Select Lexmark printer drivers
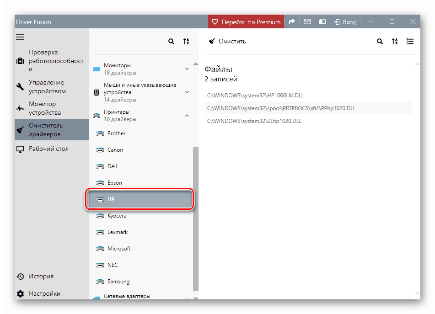The height and width of the screenshot is (314, 435). pos(141,232)
